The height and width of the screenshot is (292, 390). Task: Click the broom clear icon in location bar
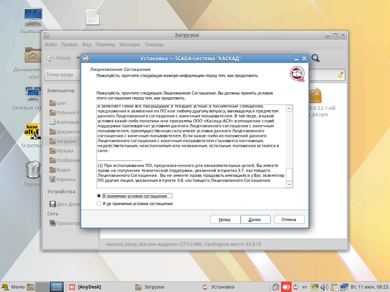(x=340, y=75)
